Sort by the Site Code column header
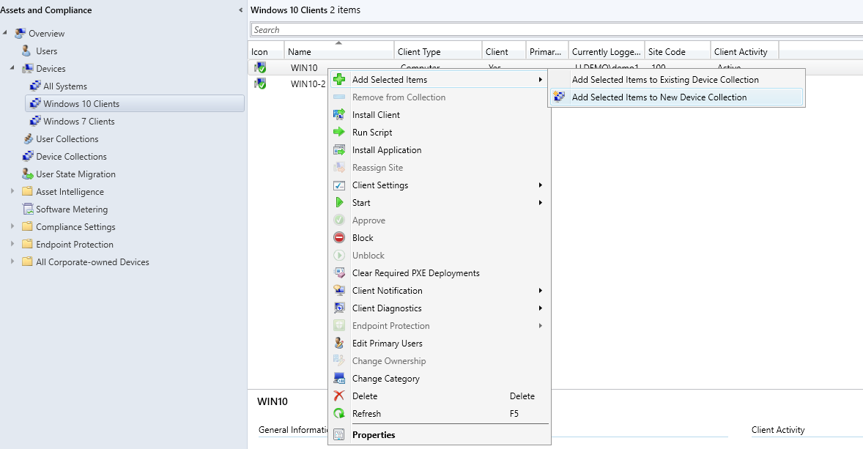Screen dimensions: 863x449 point(678,52)
